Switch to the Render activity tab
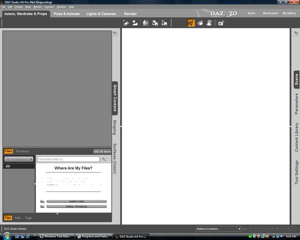 tap(130, 14)
